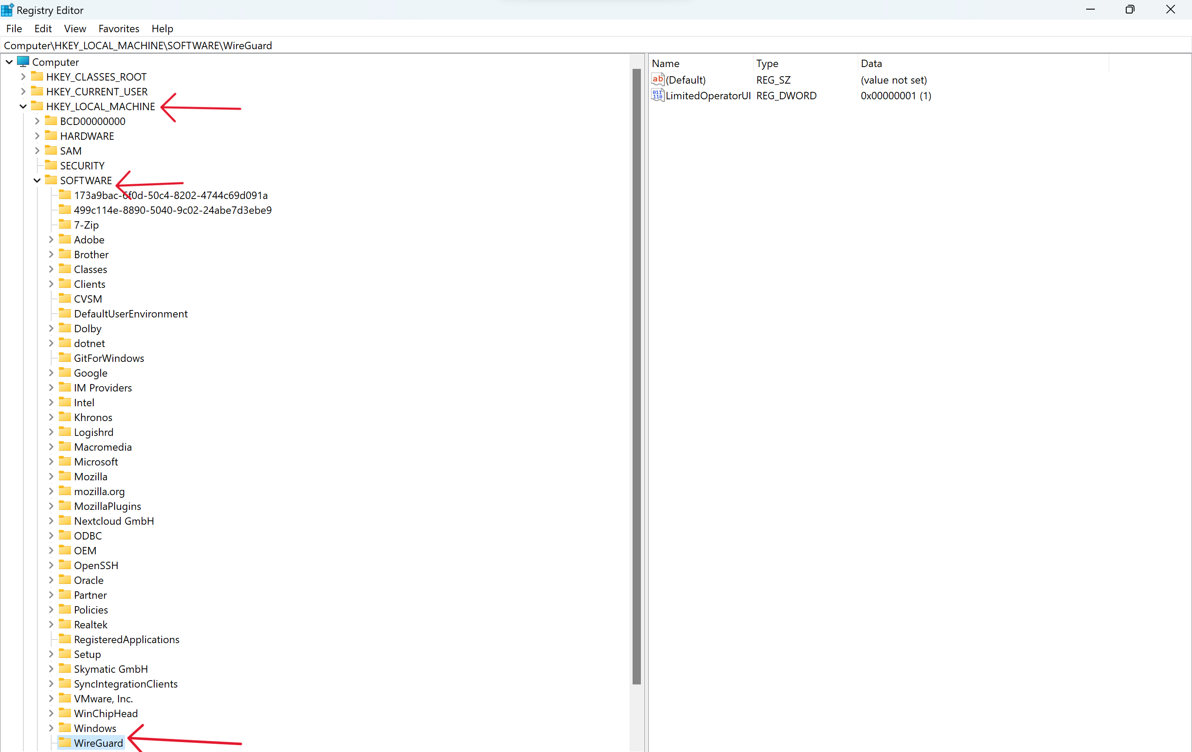The image size is (1192, 752).
Task: Collapse the SOFTWARE key
Action: coord(37,181)
